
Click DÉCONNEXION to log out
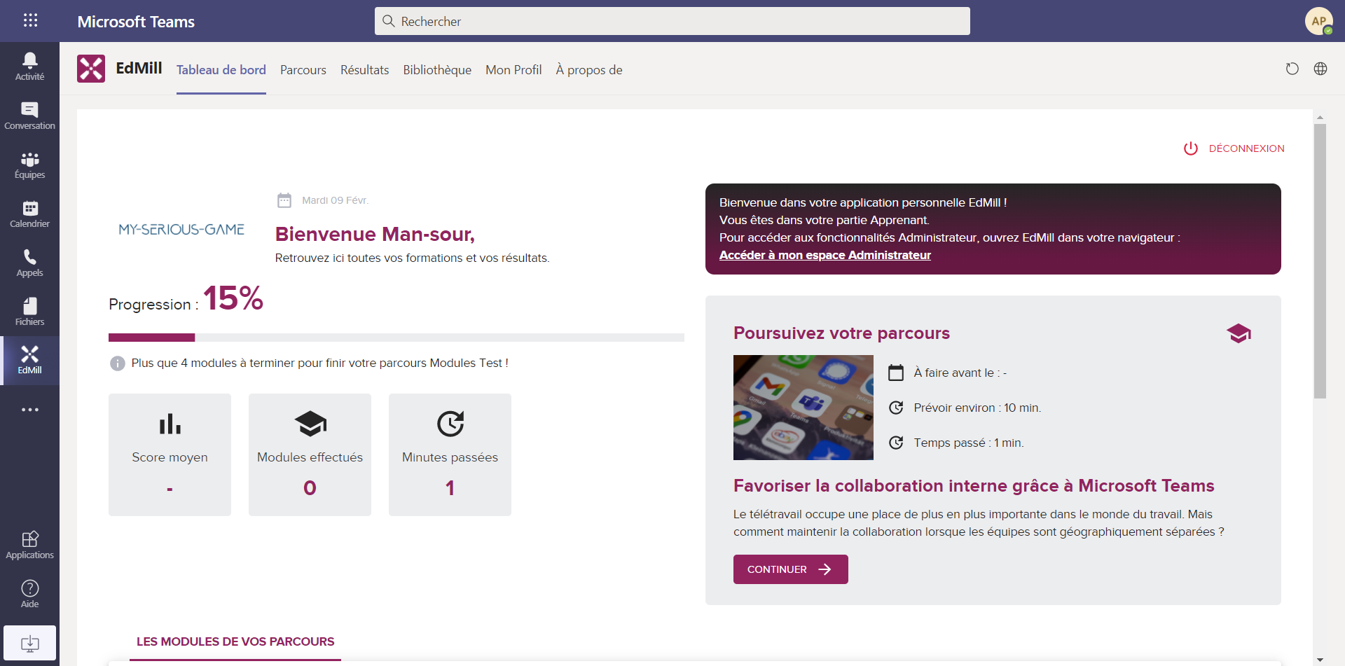tap(1247, 148)
